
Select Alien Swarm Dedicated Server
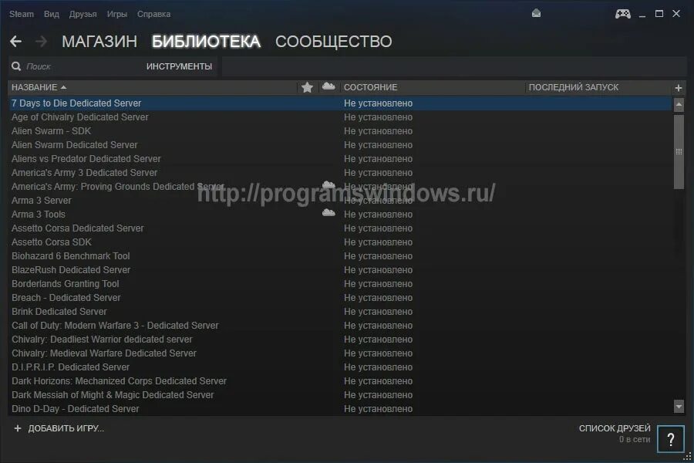pos(340,145)
